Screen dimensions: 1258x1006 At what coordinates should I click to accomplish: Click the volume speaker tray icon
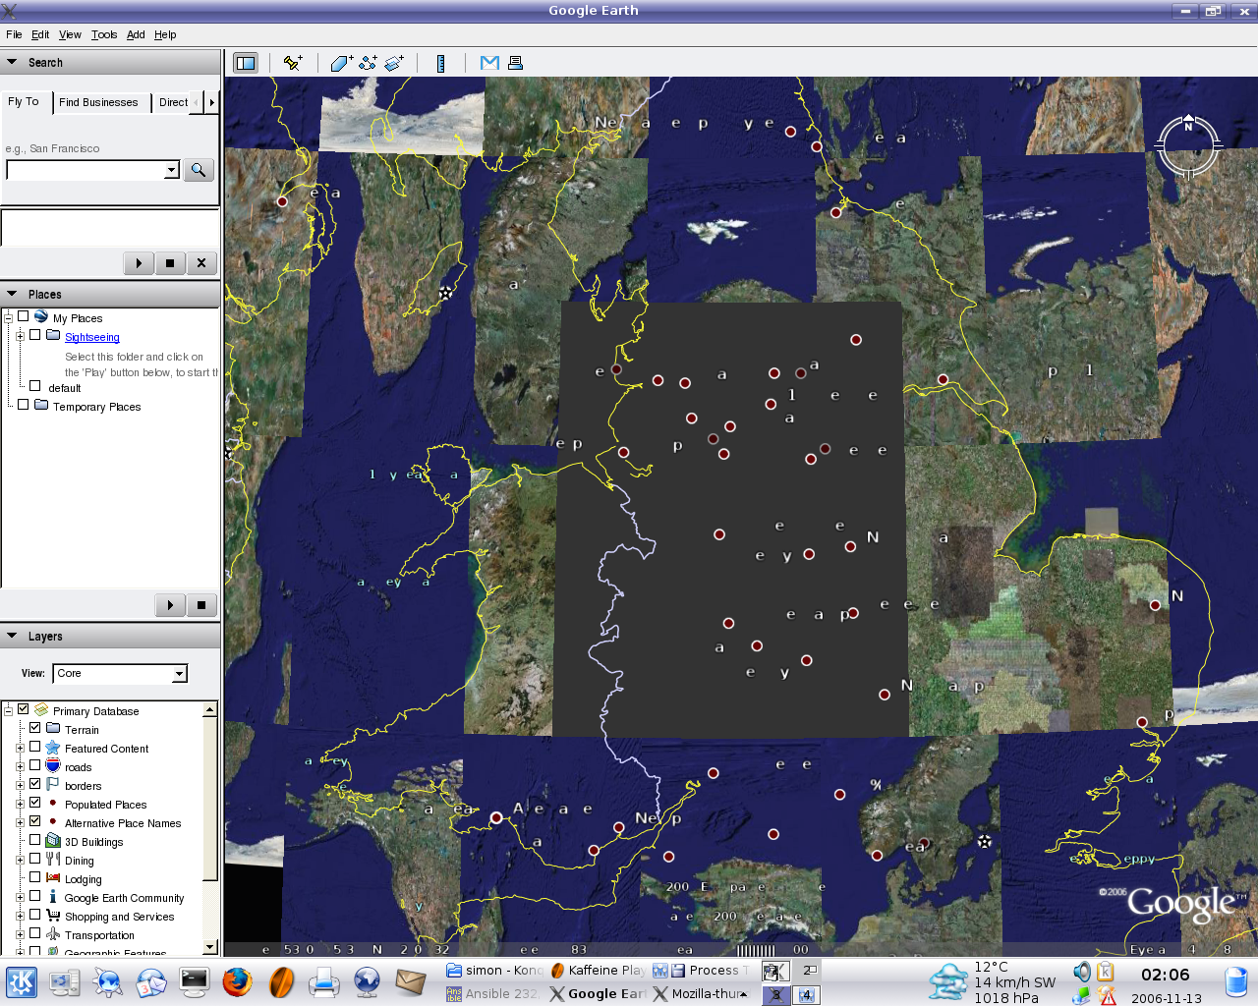point(1082,972)
